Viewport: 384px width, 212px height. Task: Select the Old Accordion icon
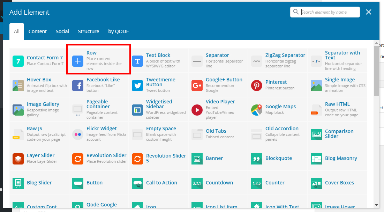click(x=257, y=134)
